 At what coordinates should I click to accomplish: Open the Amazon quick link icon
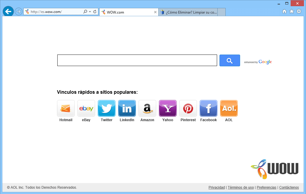pos(147,108)
